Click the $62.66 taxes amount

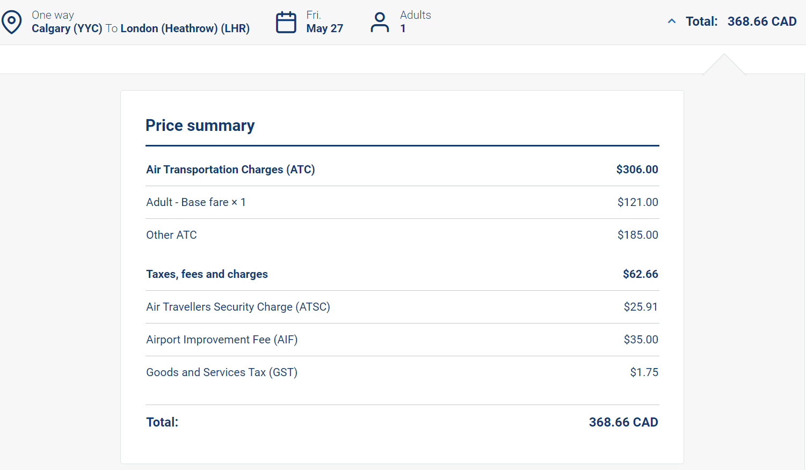[x=640, y=274]
